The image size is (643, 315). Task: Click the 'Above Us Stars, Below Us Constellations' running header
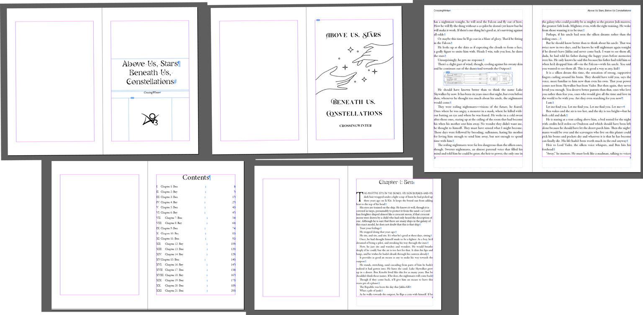tap(609, 11)
